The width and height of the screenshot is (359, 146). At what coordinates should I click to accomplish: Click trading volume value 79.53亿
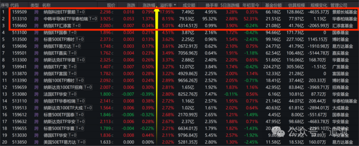(x=187, y=19)
